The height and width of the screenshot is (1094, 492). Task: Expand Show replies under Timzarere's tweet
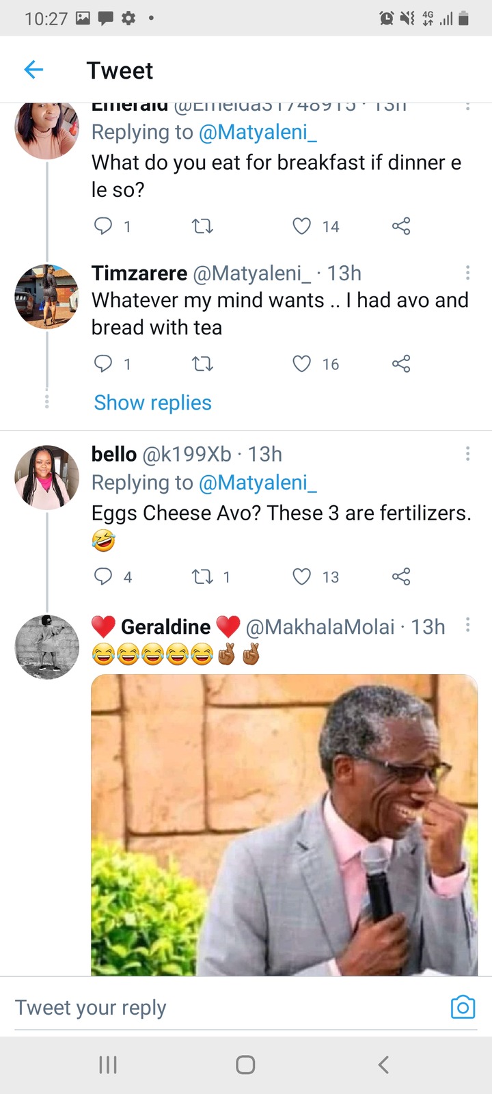click(152, 403)
